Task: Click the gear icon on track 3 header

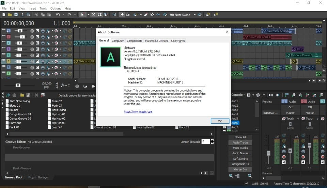Action: [56, 43]
